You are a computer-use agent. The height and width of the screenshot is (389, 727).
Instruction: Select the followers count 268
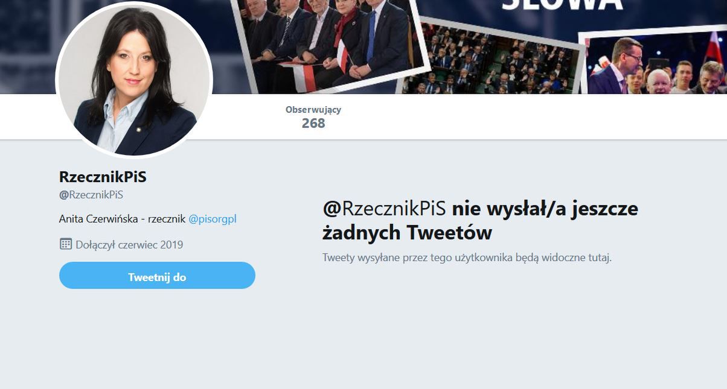click(312, 124)
